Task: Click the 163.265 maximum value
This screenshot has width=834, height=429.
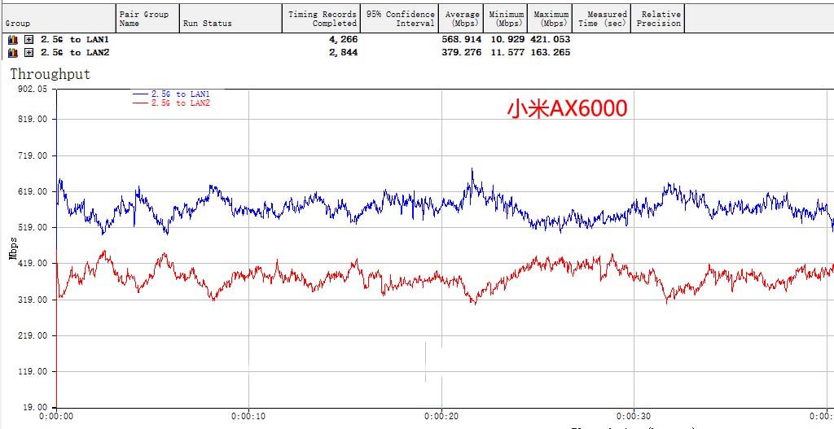Action: point(551,53)
